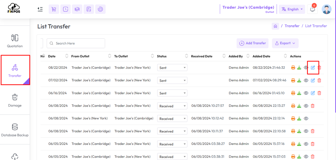The image size is (336, 160).
Task: Open status dropdown for transfer received 06/05/2024 03:38:27
Action: coord(172,144)
